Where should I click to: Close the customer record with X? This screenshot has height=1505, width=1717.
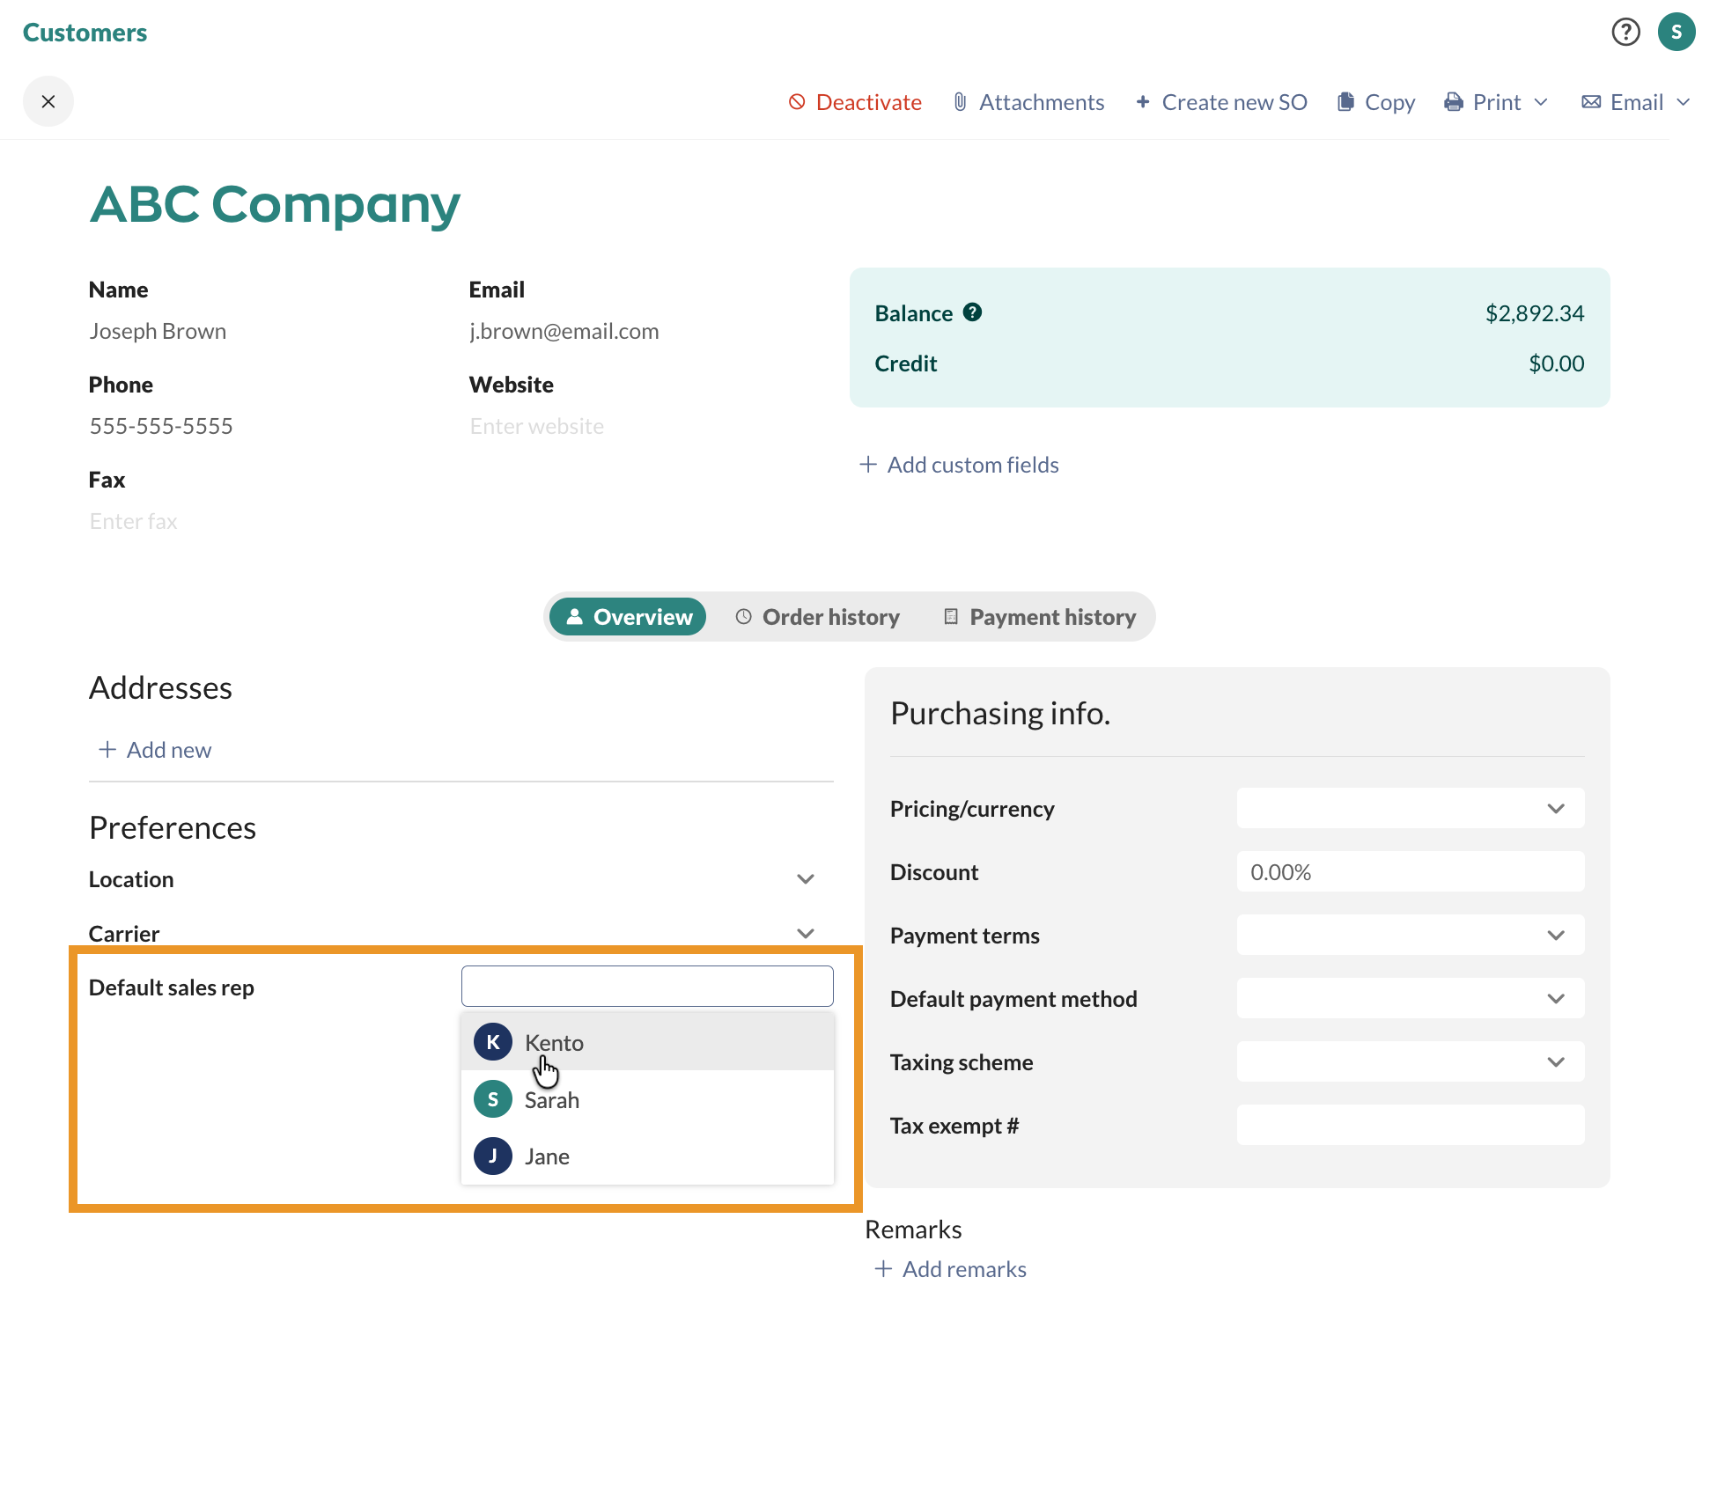[48, 102]
